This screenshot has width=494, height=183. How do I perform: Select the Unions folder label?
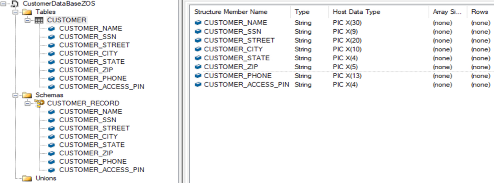point(46,178)
